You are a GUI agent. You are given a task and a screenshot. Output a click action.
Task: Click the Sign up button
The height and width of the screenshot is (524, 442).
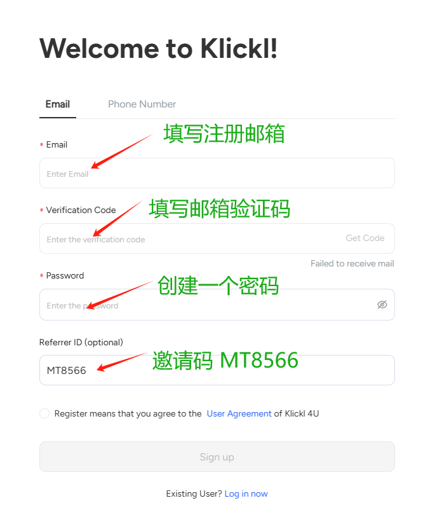click(217, 457)
